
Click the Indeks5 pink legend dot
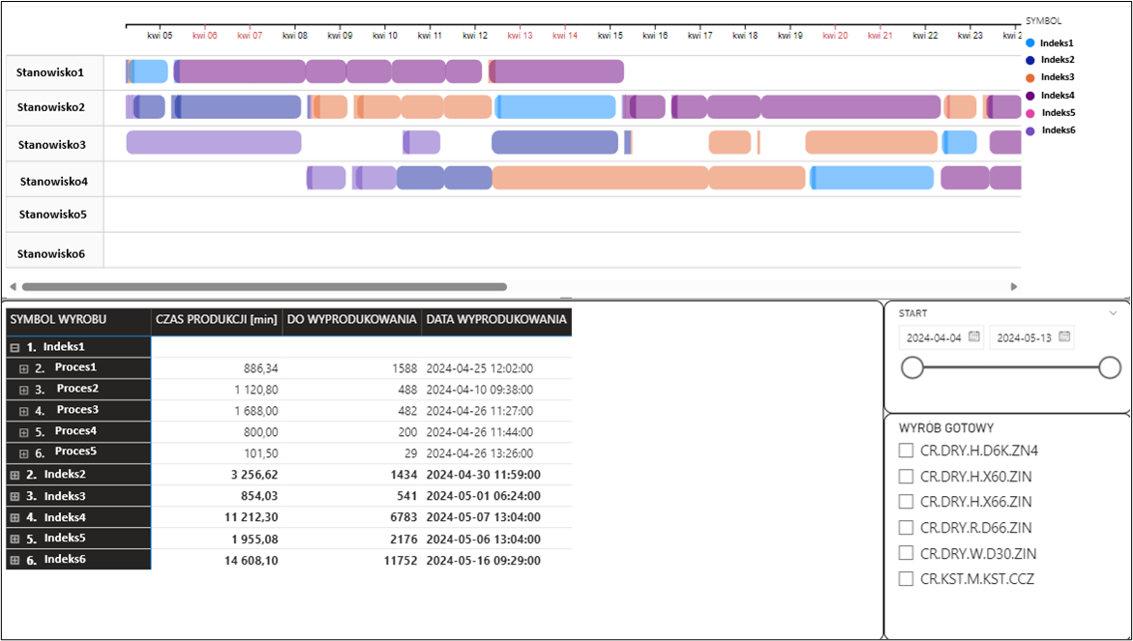1030,113
